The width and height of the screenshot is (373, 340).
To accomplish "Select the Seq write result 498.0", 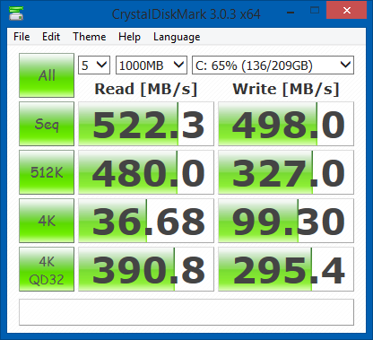I will [x=286, y=124].
